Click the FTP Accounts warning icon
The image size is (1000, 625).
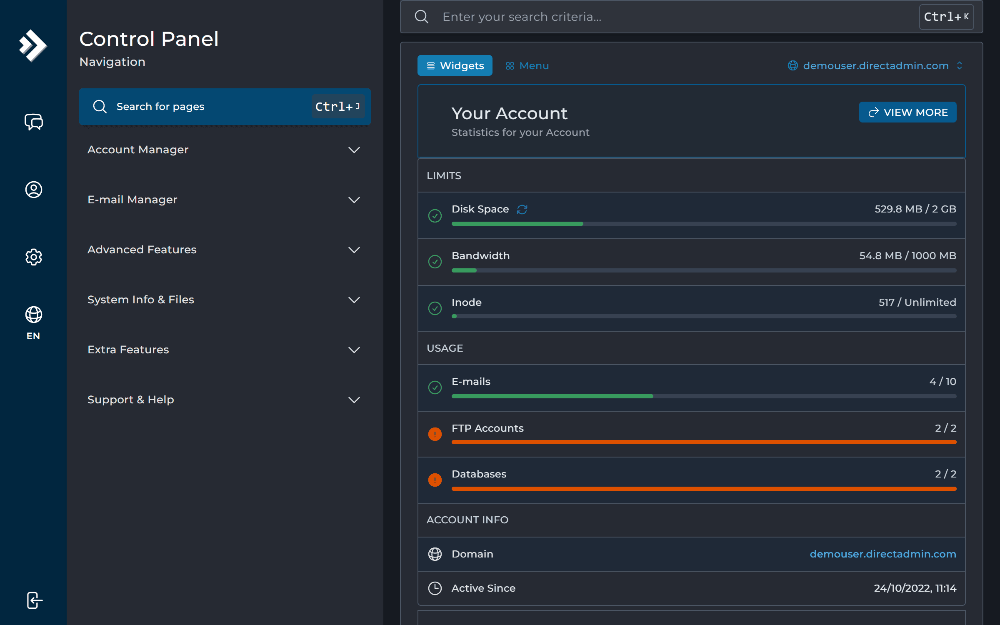(435, 434)
